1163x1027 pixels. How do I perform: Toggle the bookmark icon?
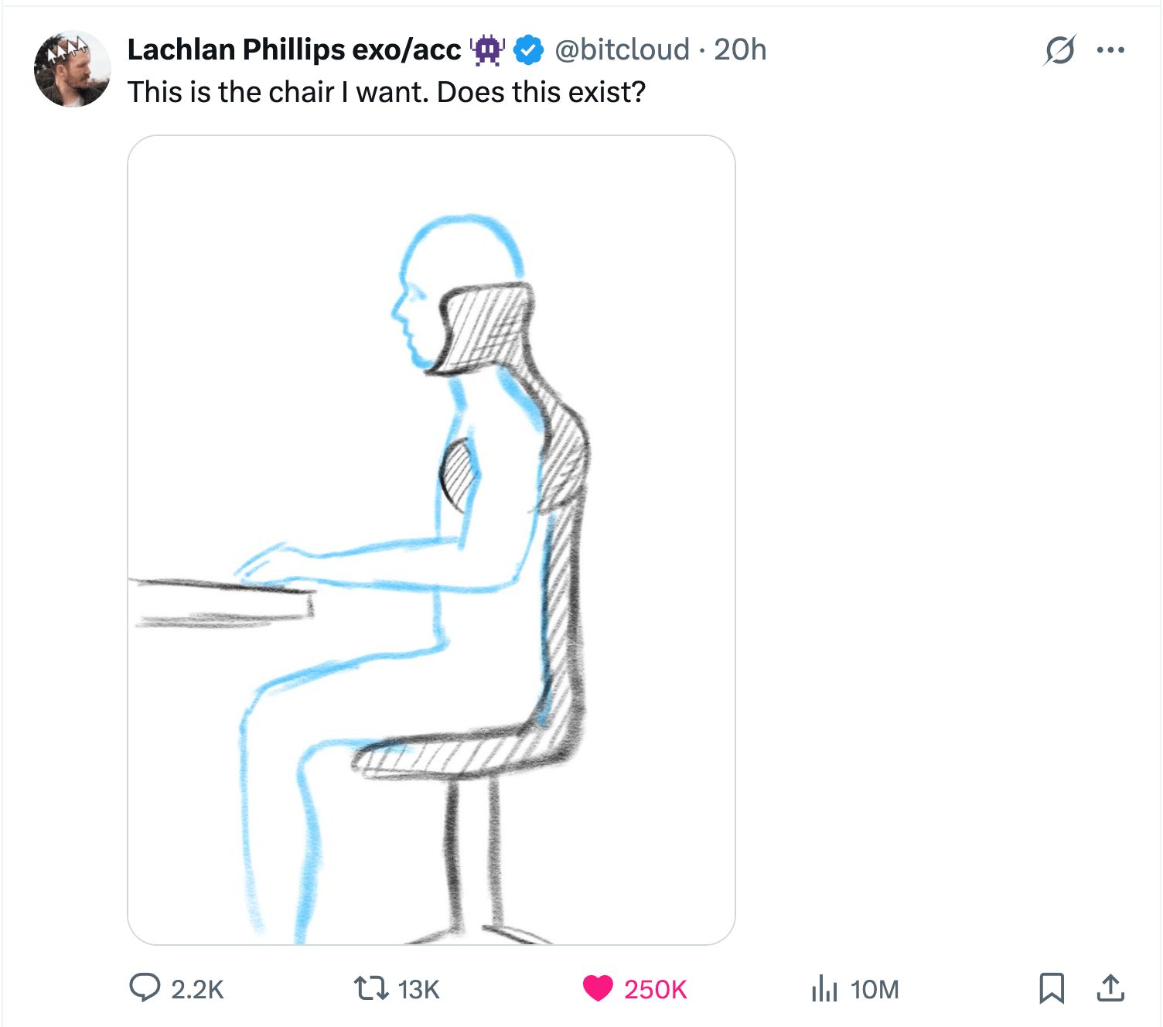pos(1052,988)
